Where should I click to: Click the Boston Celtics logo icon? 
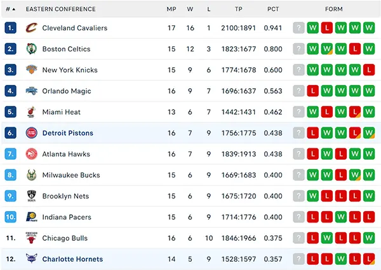(32, 49)
